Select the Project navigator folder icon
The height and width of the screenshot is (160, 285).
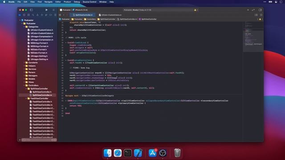coord(20,15)
